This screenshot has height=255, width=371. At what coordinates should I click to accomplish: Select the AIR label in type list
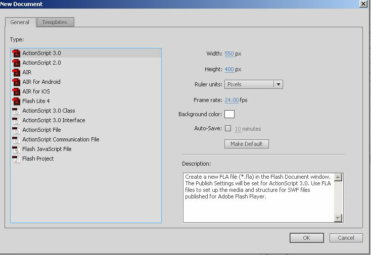[27, 72]
